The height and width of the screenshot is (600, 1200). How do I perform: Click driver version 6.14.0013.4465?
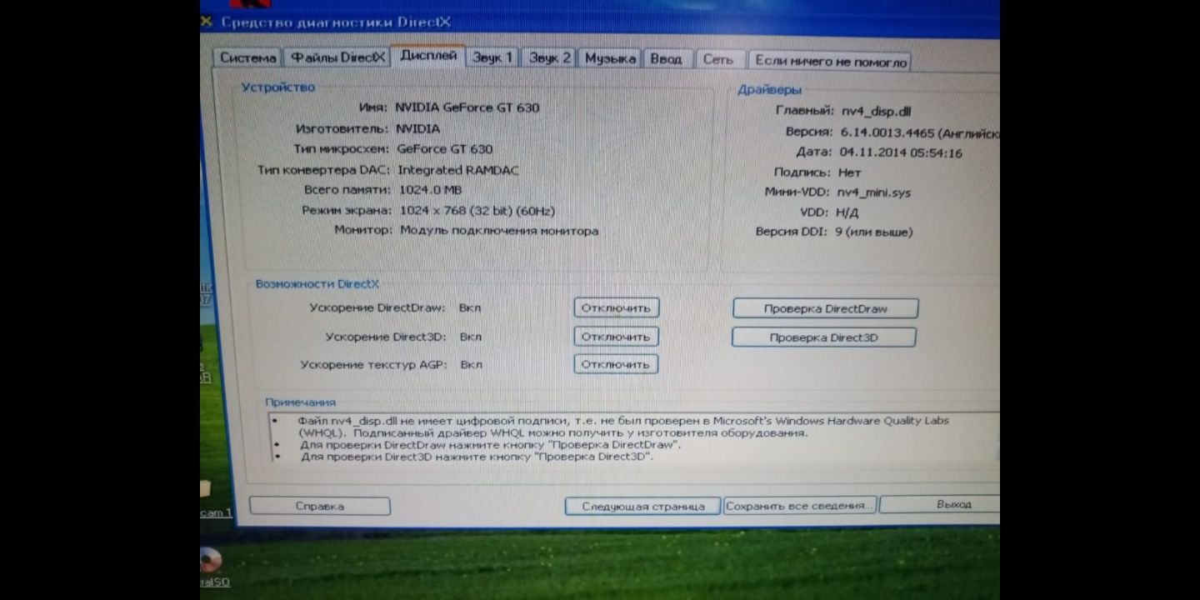pyautogui.click(x=887, y=132)
